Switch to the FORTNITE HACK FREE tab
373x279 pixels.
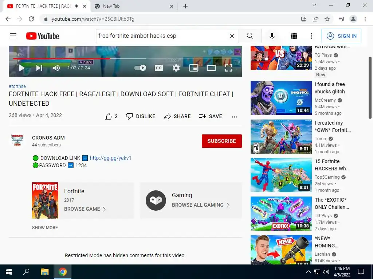click(x=43, y=6)
